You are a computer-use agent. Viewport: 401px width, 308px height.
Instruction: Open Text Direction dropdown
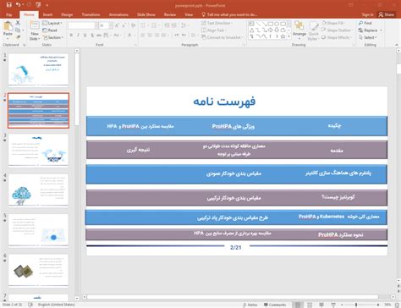(217, 23)
